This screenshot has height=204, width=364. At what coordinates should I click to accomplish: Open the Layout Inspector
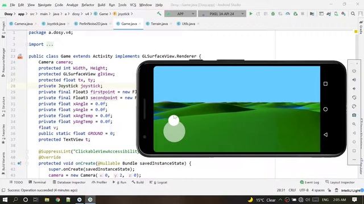coord(340,182)
